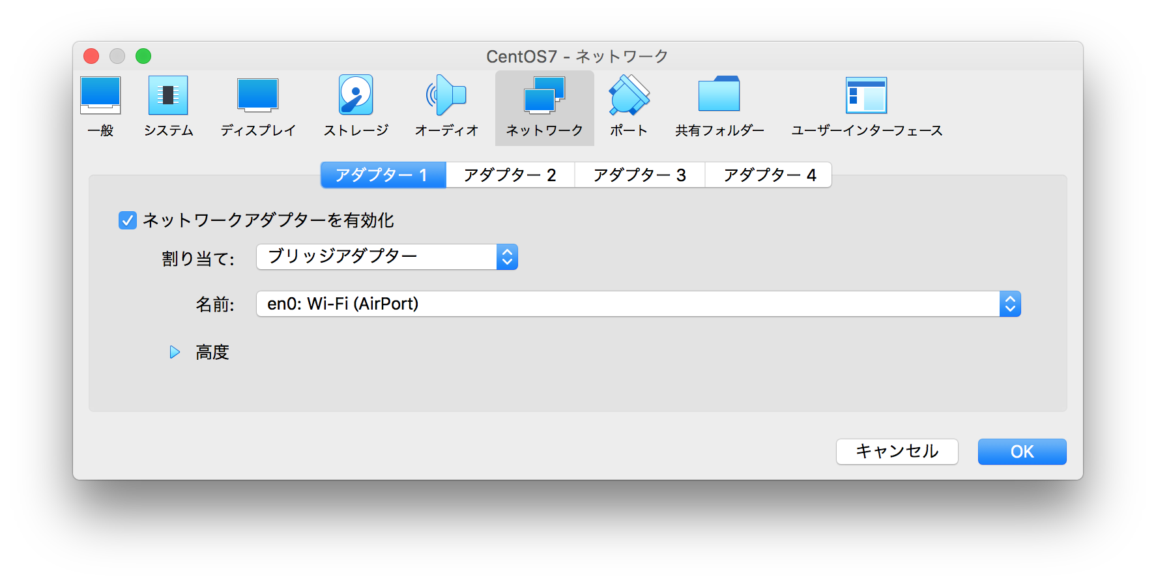Click the green zoom window button
The image size is (1156, 584).
(x=143, y=56)
